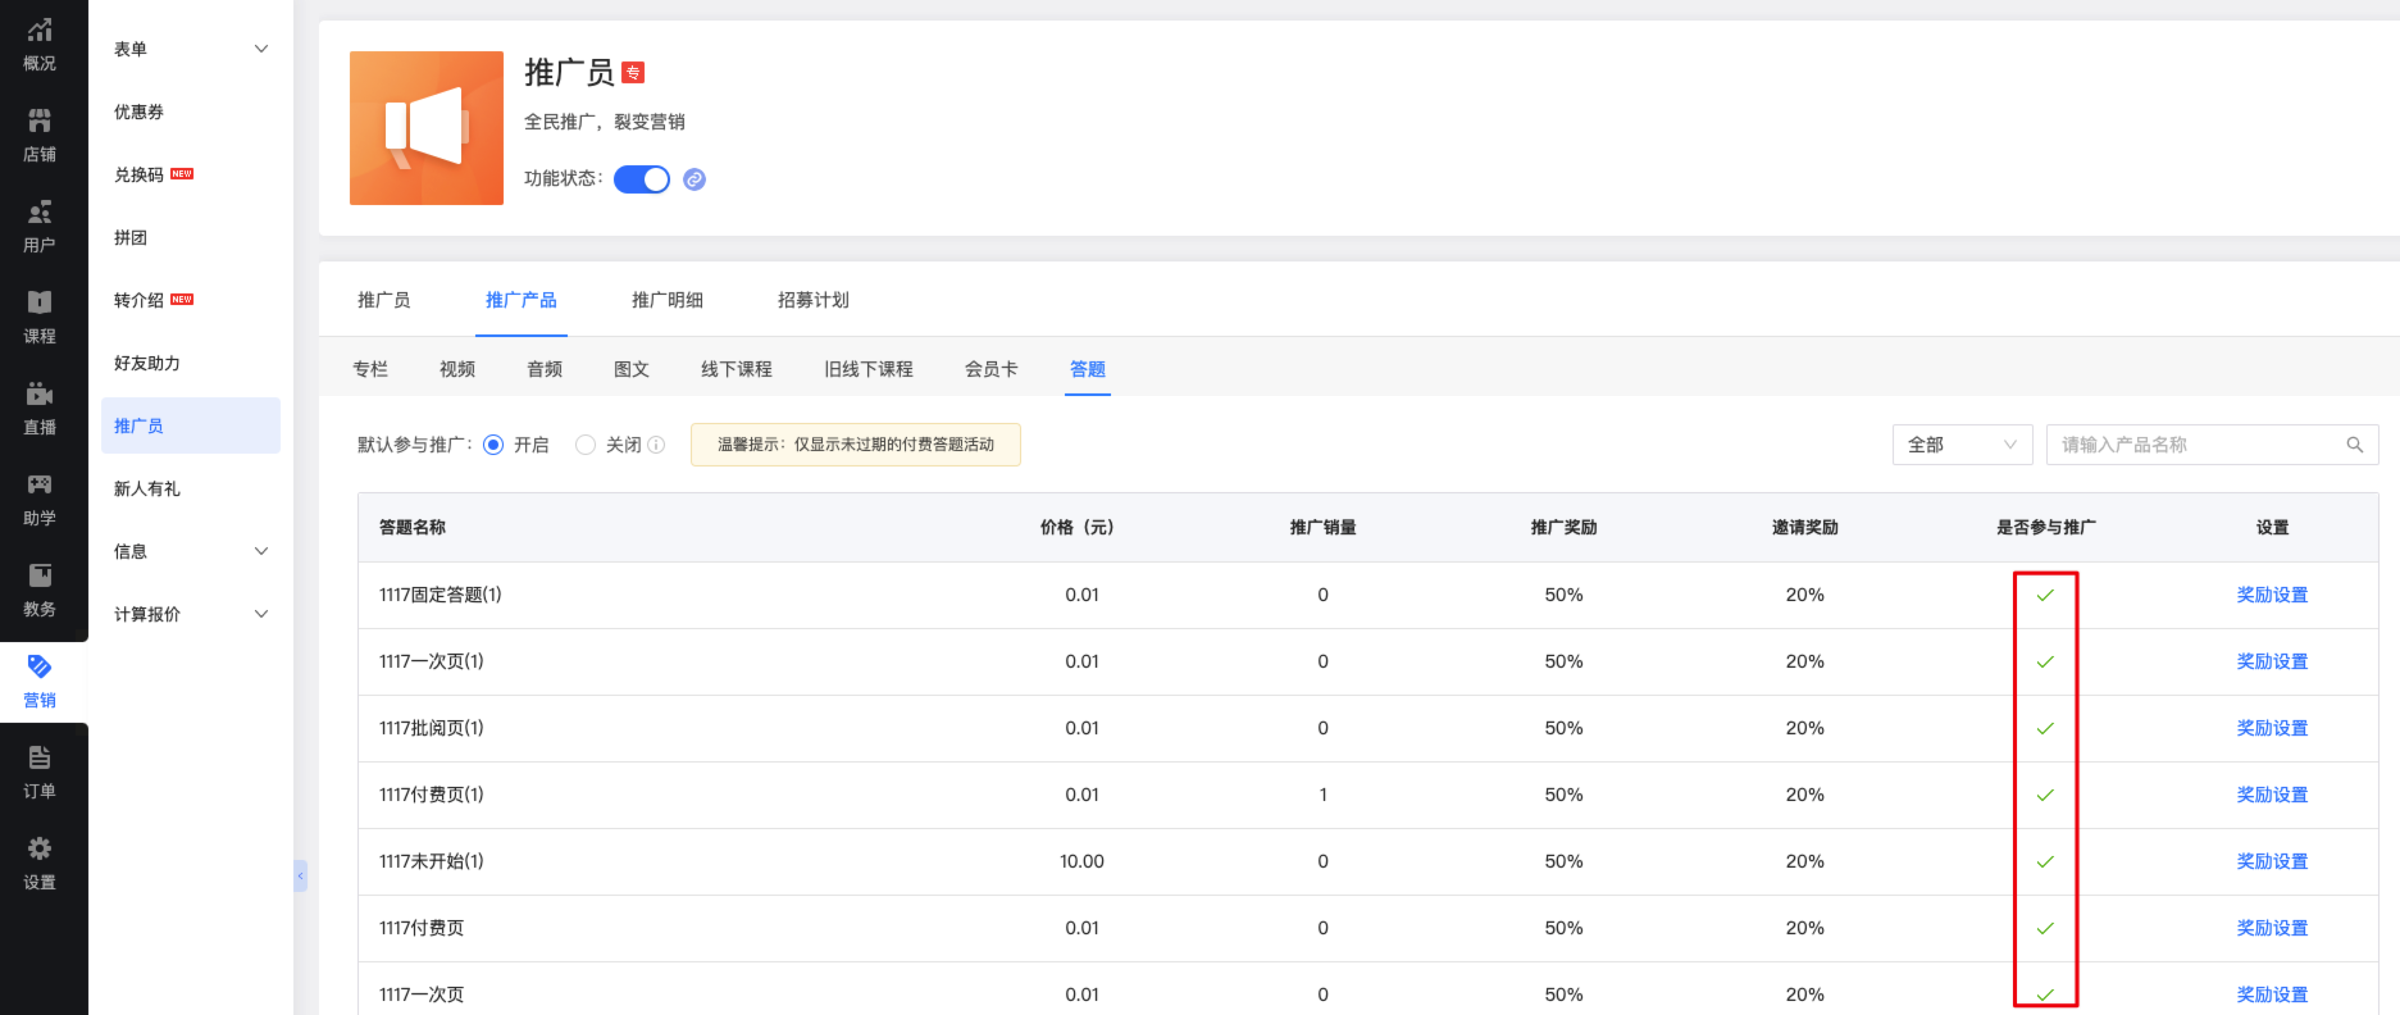Click the search magnifier in product name field

coord(2355,445)
